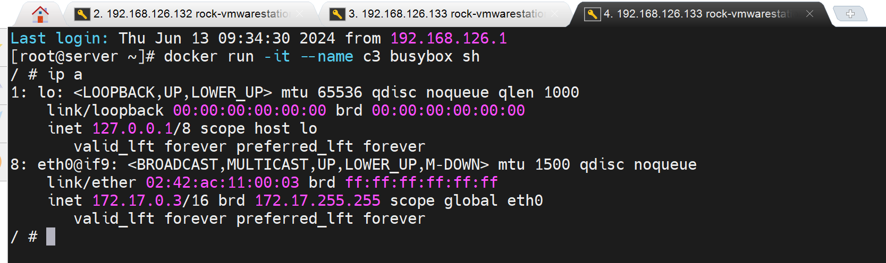886x263 pixels.
Task: Click the key icon on tab 2
Action: pos(82,14)
